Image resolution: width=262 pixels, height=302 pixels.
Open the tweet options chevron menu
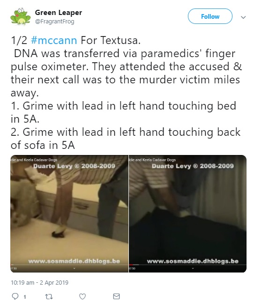pyautogui.click(x=243, y=17)
